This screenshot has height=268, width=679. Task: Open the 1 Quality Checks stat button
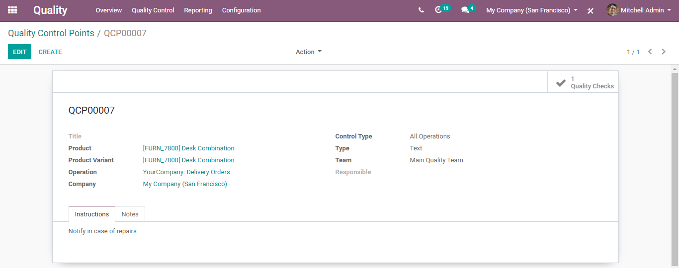[583, 82]
